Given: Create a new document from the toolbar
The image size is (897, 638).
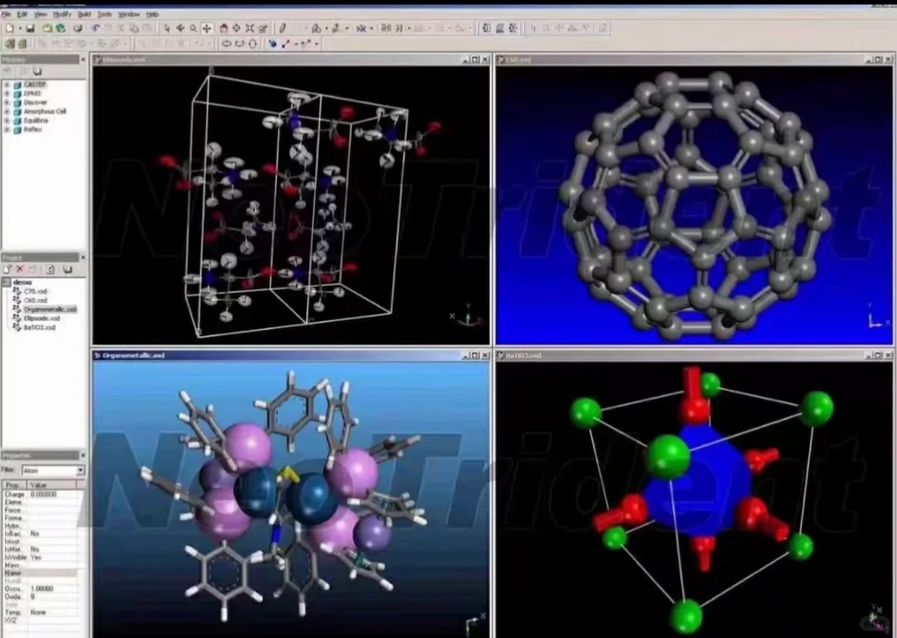Looking at the screenshot, I should click(9, 28).
